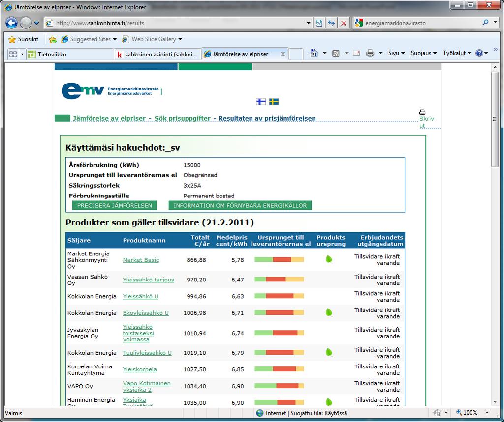Image resolution: width=504 pixels, height=422 pixels.
Task: Click the Quick Tabs grid icon
Action: (13, 54)
